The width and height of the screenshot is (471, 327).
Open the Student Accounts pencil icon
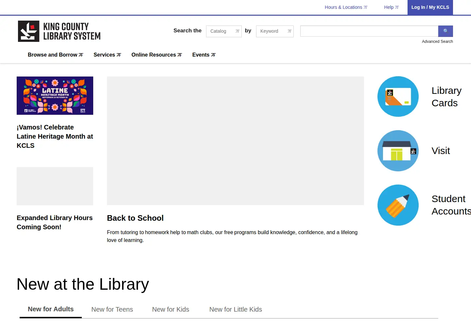click(x=398, y=205)
